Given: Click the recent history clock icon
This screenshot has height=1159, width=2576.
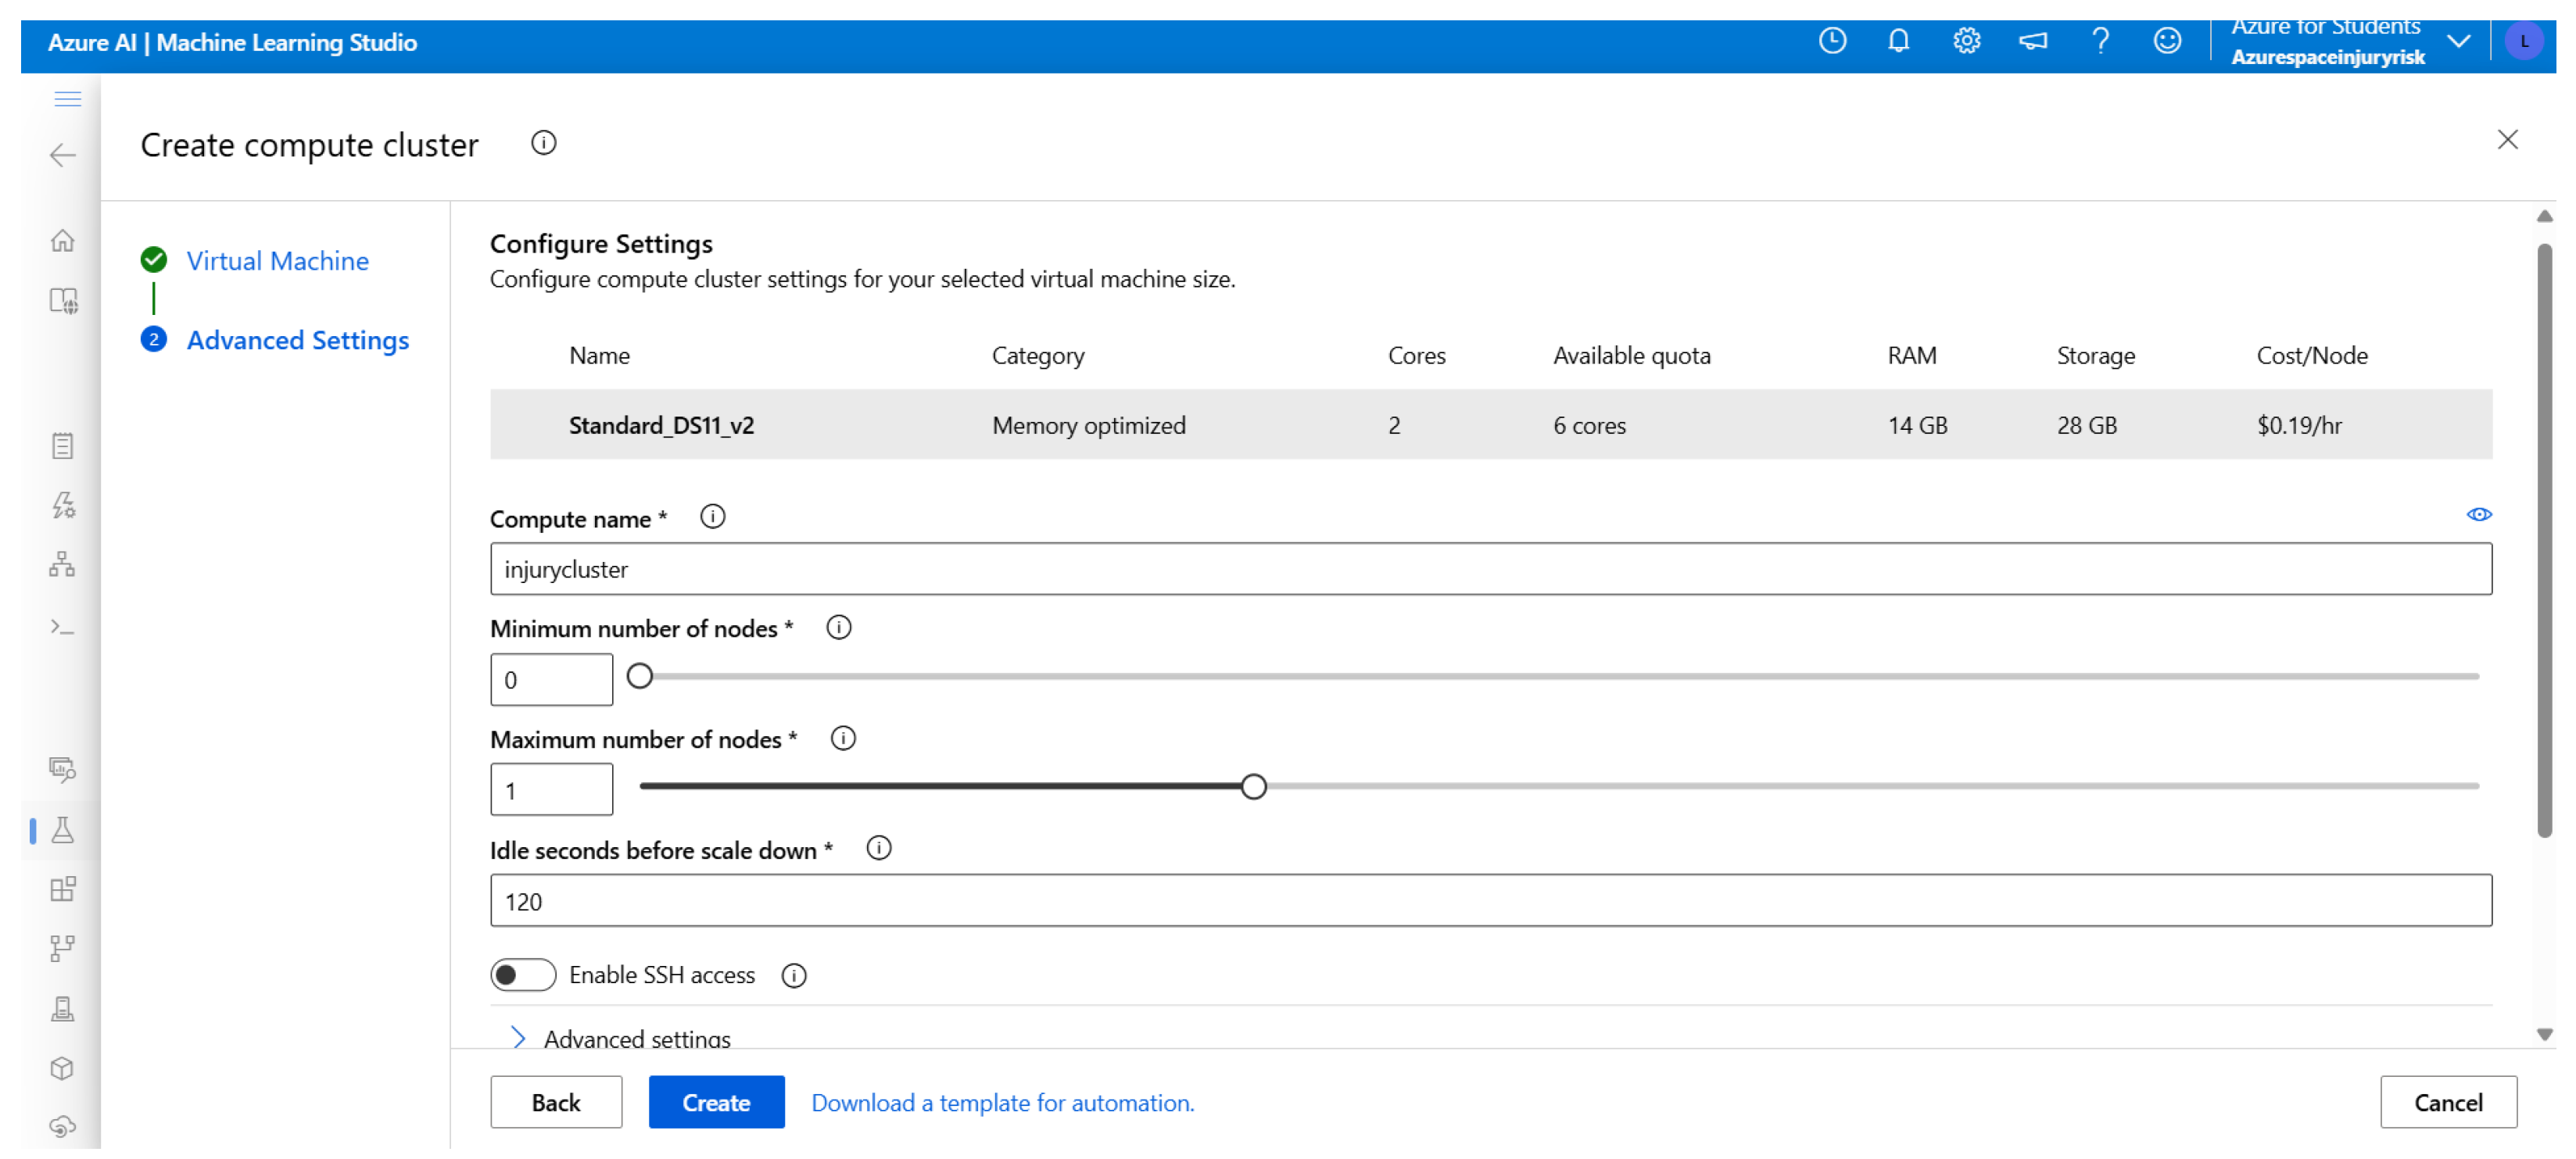Looking at the screenshot, I should [1832, 41].
